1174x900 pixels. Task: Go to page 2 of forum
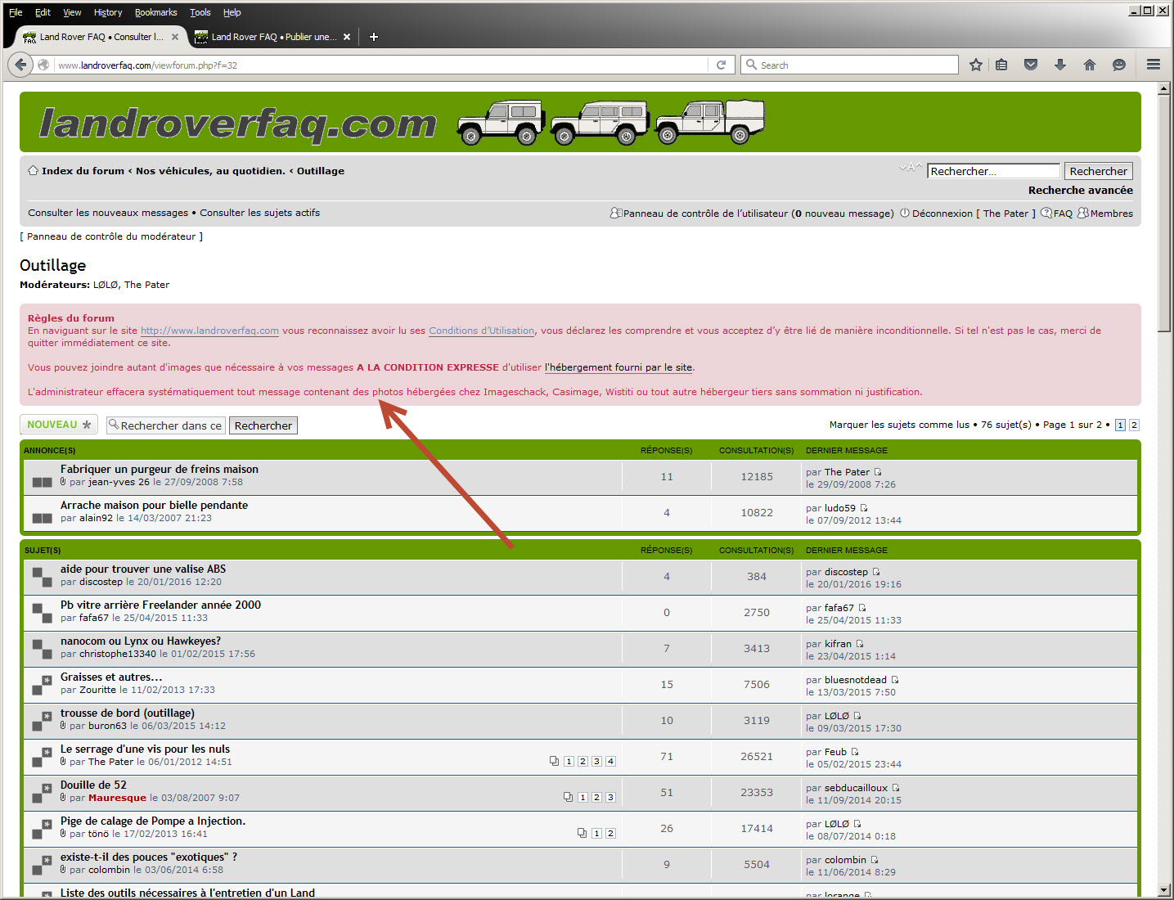coord(1134,425)
